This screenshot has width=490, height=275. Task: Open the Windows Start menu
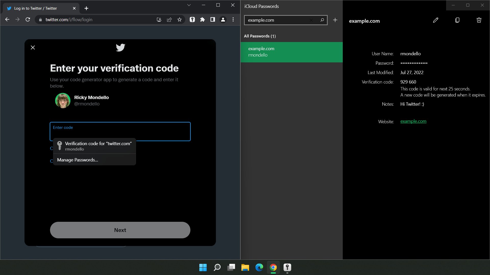click(203, 267)
